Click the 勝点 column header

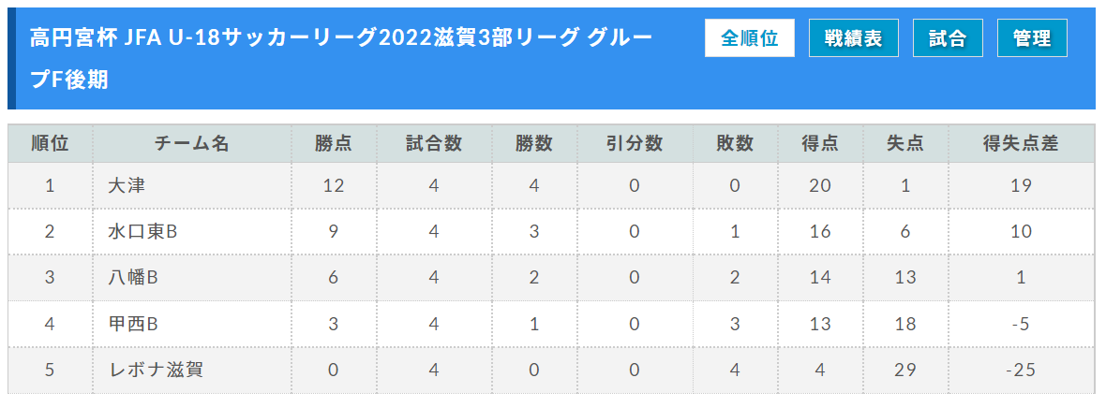[x=334, y=144]
